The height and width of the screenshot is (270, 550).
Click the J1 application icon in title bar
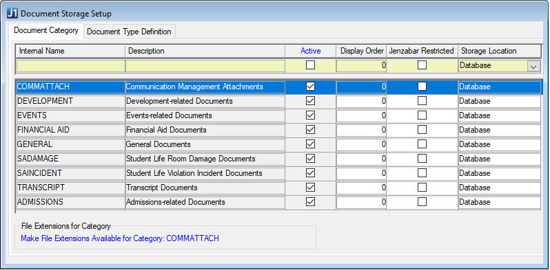coord(12,14)
